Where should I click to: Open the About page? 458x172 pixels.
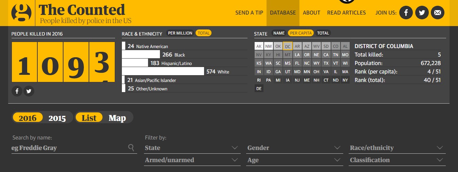coord(311,13)
